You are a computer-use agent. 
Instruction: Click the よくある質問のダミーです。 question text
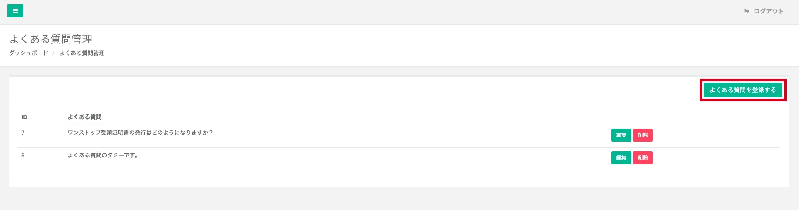pos(103,155)
